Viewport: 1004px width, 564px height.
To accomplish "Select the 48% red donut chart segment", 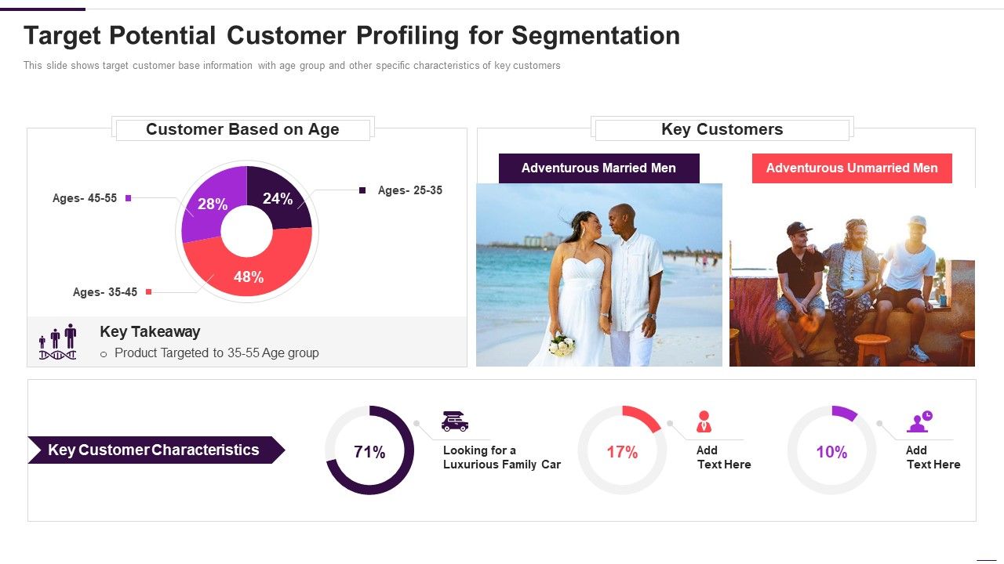I will 248,277.
